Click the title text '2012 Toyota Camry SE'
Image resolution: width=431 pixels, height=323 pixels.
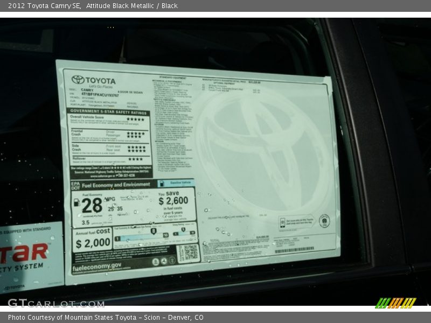(44, 6)
